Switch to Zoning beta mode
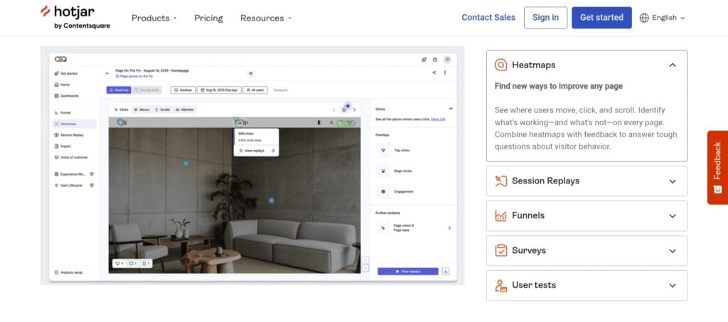The height and width of the screenshot is (322, 728). point(146,90)
